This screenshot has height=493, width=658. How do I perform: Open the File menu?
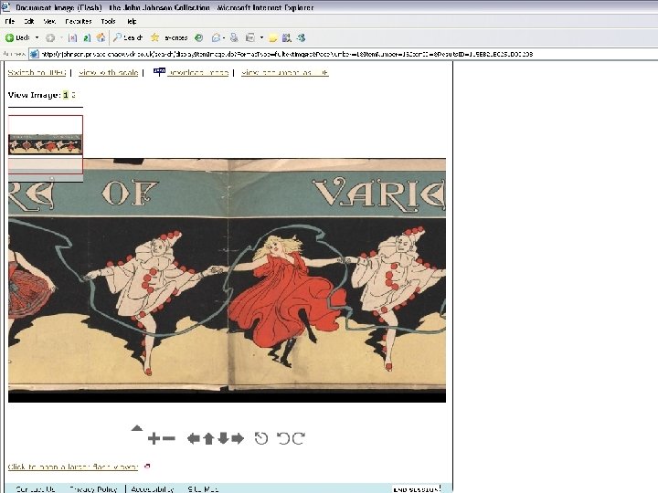coord(10,21)
